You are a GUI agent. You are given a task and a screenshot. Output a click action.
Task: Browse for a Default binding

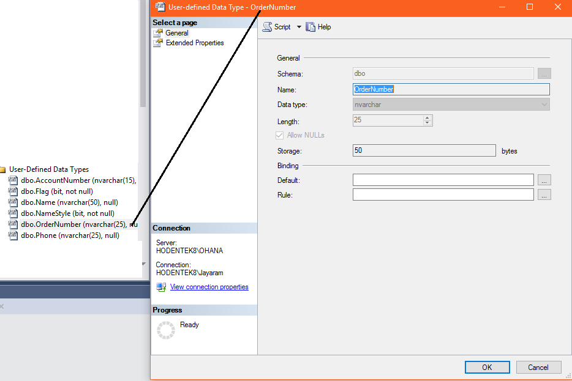[544, 179]
